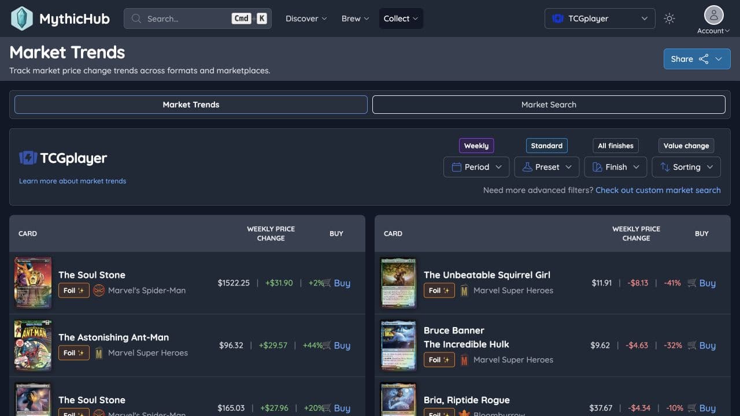Click the Finish filter icon
The height and width of the screenshot is (416, 740).
tap(597, 167)
